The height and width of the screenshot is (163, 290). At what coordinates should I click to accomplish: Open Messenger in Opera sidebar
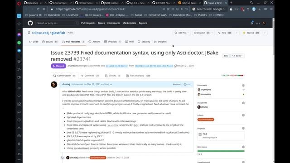[19, 34]
